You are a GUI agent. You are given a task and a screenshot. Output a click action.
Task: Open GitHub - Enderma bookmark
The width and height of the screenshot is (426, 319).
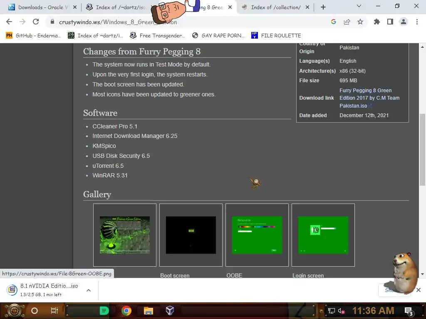(33, 36)
